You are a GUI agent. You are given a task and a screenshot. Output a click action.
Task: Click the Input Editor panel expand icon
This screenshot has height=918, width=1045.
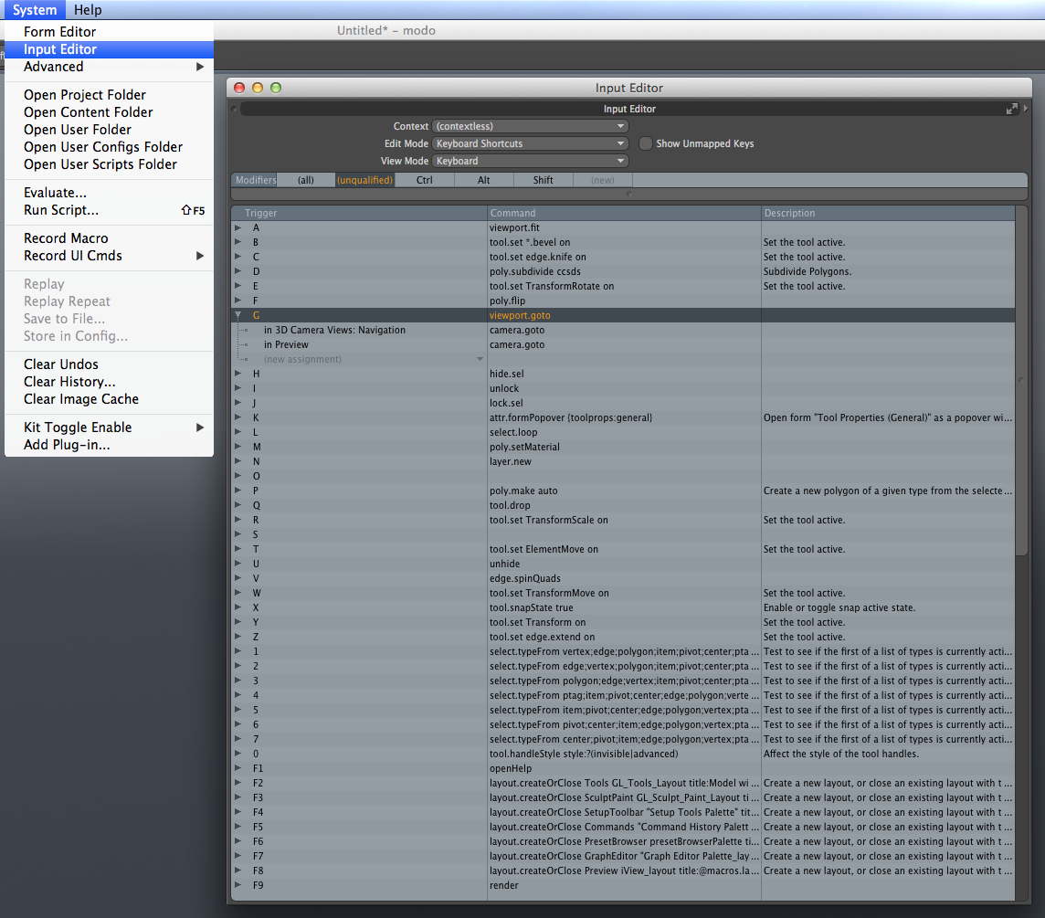(x=1012, y=109)
